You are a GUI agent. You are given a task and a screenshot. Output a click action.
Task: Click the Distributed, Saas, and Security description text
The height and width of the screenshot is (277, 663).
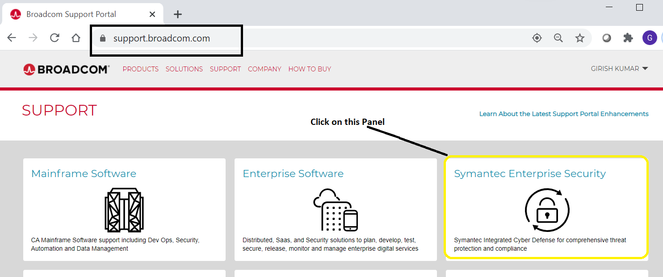click(331, 244)
